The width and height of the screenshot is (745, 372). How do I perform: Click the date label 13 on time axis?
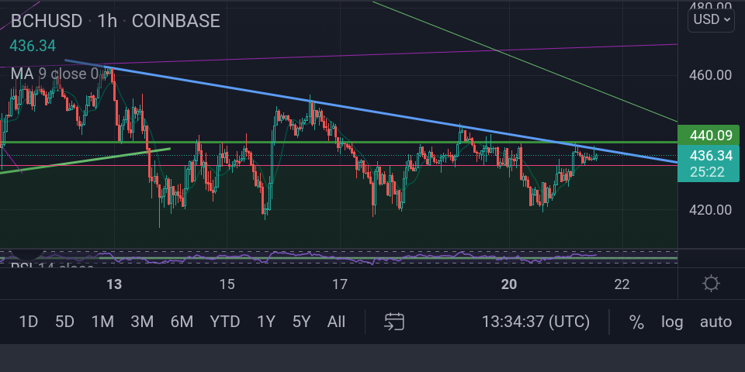click(114, 284)
